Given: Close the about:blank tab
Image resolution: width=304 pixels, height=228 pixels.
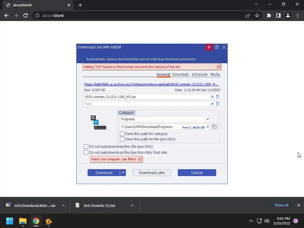Looking at the screenshot, I should pos(69,5).
